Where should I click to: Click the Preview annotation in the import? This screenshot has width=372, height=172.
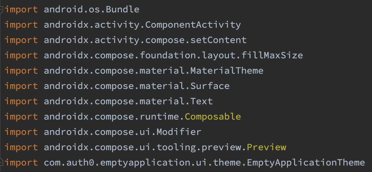[x=267, y=147]
